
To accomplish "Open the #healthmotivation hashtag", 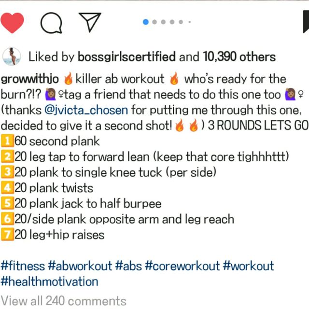I will pos(49,281).
